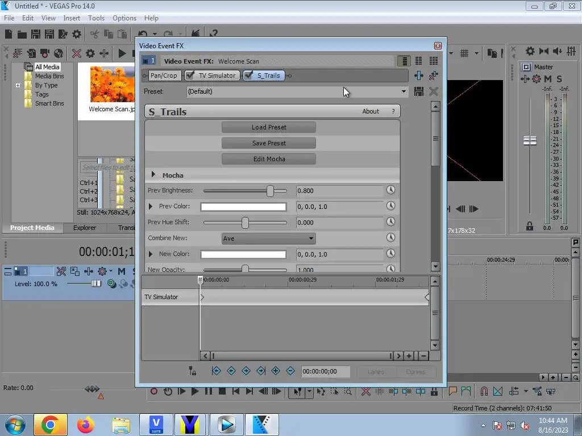Open Project Properties gear icon in main toolbar
Screen dimensions: 582x436
point(77,34)
